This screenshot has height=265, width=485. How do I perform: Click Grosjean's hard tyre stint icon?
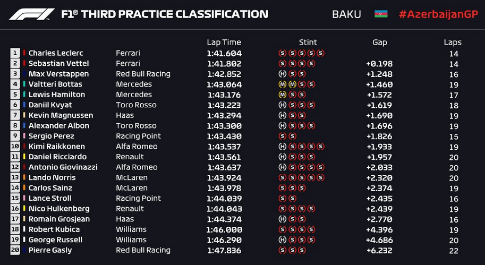[x=282, y=219]
